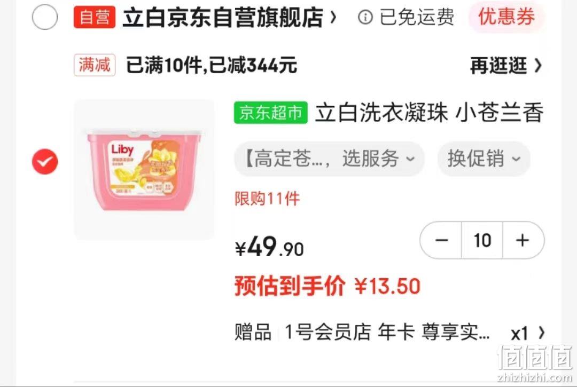Screen dimensions: 577x387
Task: Increase quantity with the plus button
Action: 523,240
